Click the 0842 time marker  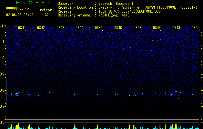(x=41, y=28)
